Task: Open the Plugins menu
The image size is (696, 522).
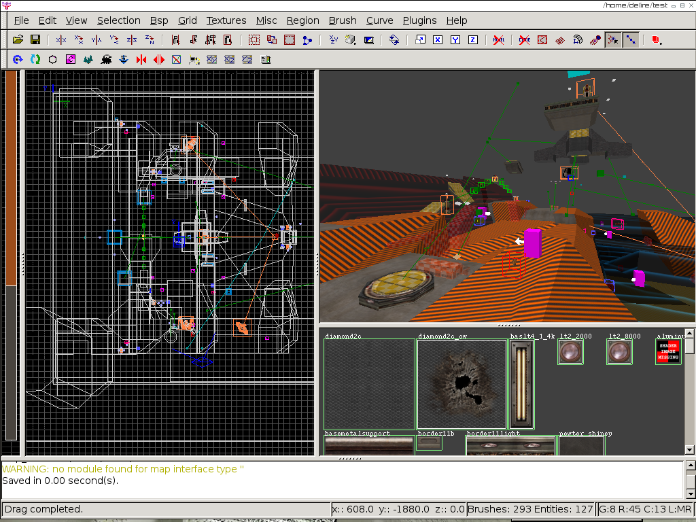Action: click(x=419, y=20)
